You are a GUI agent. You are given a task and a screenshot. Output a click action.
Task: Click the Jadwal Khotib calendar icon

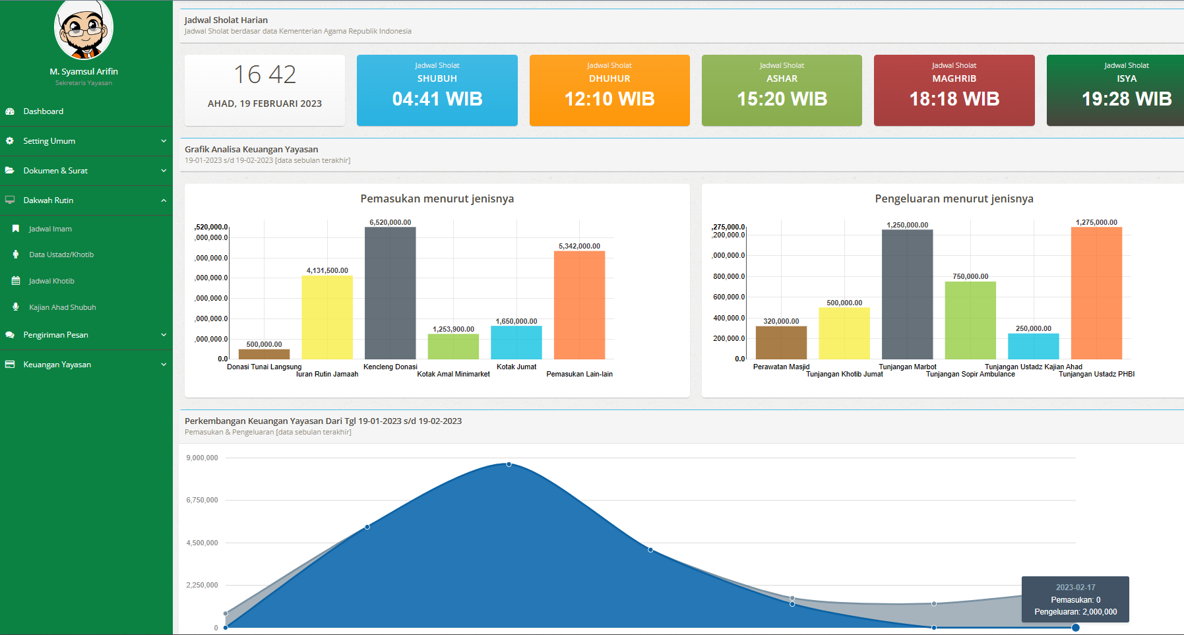[x=16, y=281]
